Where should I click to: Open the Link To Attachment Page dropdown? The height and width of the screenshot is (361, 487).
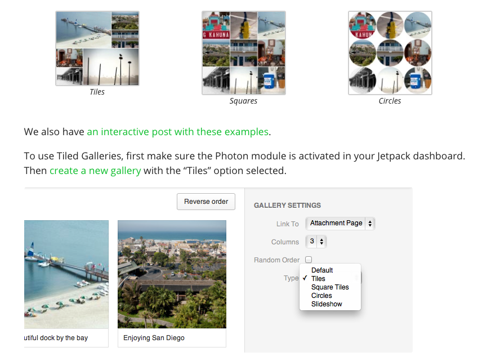[x=340, y=223]
